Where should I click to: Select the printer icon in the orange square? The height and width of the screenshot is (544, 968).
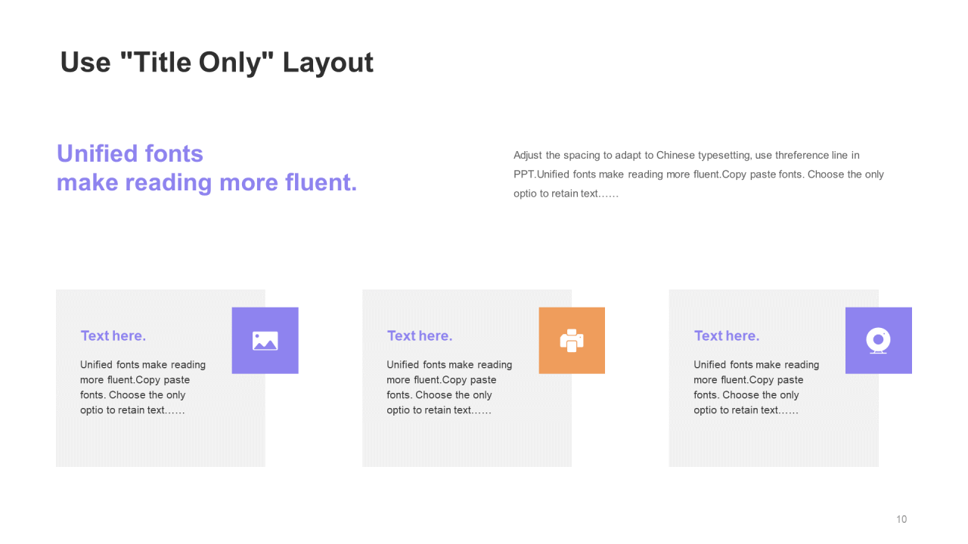[572, 341]
